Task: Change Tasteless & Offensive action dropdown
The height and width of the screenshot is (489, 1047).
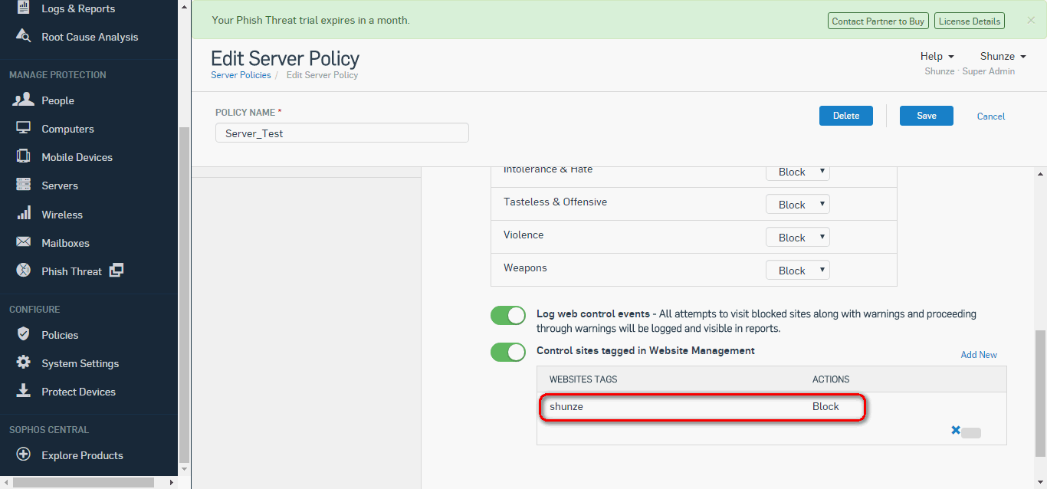Action: click(797, 205)
